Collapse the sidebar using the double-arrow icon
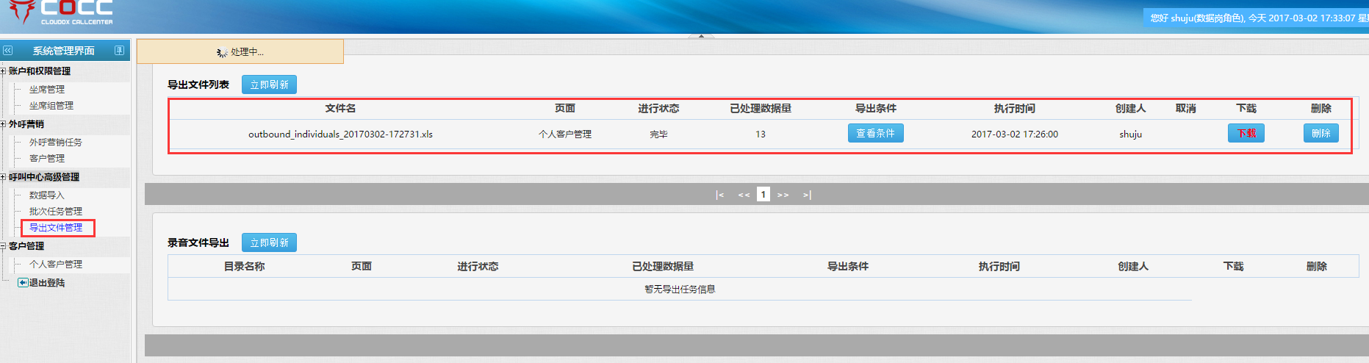 coord(8,51)
